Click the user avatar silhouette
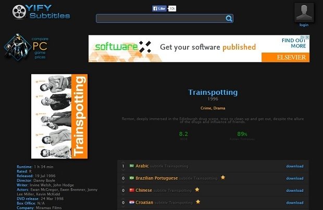The image size is (323, 210). tap(304, 13)
